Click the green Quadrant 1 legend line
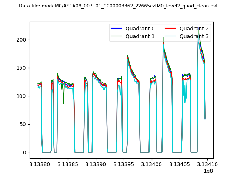Screen dimensions: 237x178 pos(116,36)
